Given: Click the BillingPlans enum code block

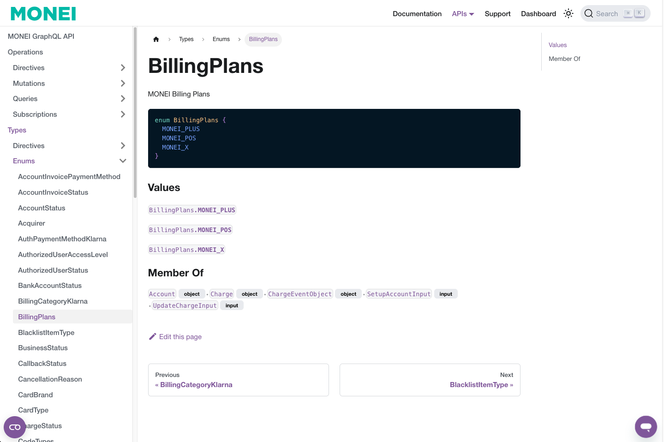Looking at the screenshot, I should point(334,138).
